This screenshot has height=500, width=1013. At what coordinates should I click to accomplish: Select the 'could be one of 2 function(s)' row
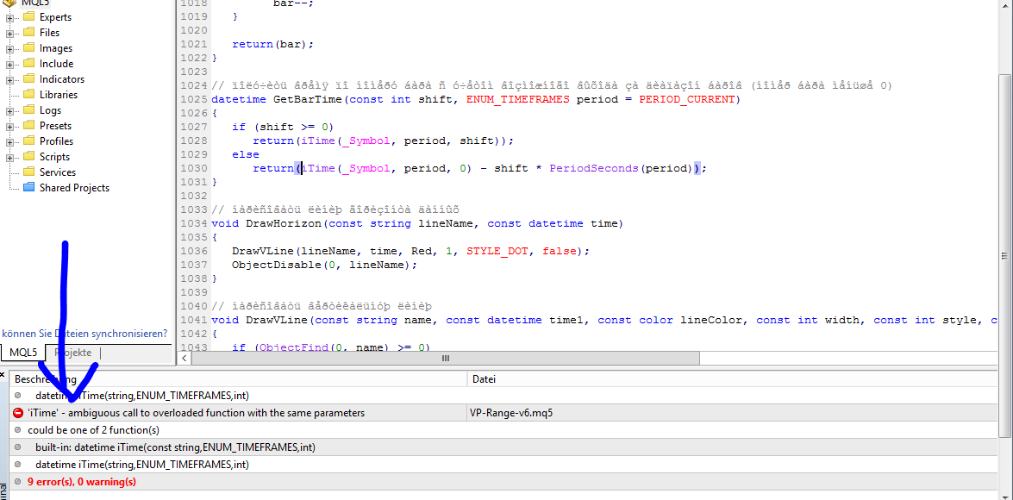504,430
